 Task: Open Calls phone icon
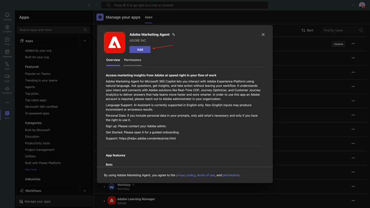(7, 64)
